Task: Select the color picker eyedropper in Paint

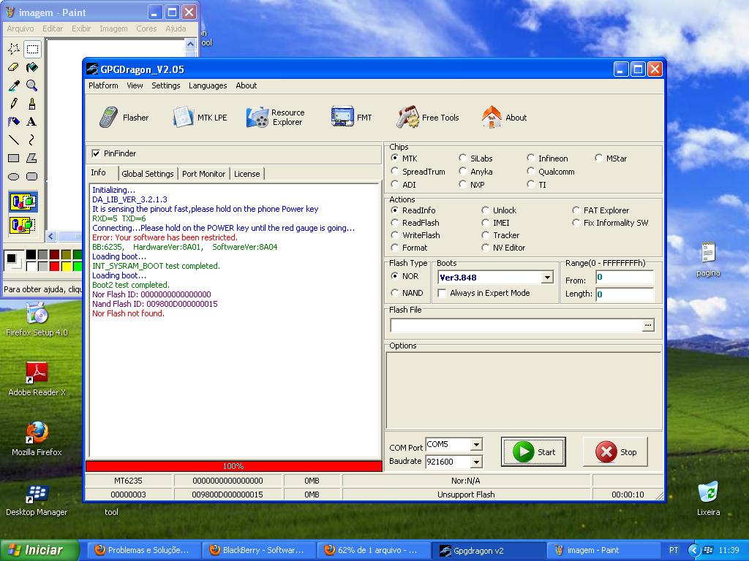Action: tap(14, 85)
